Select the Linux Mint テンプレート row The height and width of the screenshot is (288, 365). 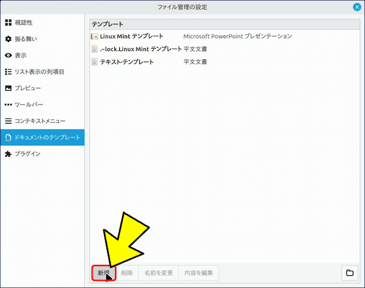tap(224, 37)
